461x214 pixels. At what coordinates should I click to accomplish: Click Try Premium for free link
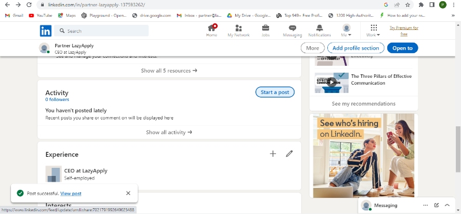tap(404, 31)
